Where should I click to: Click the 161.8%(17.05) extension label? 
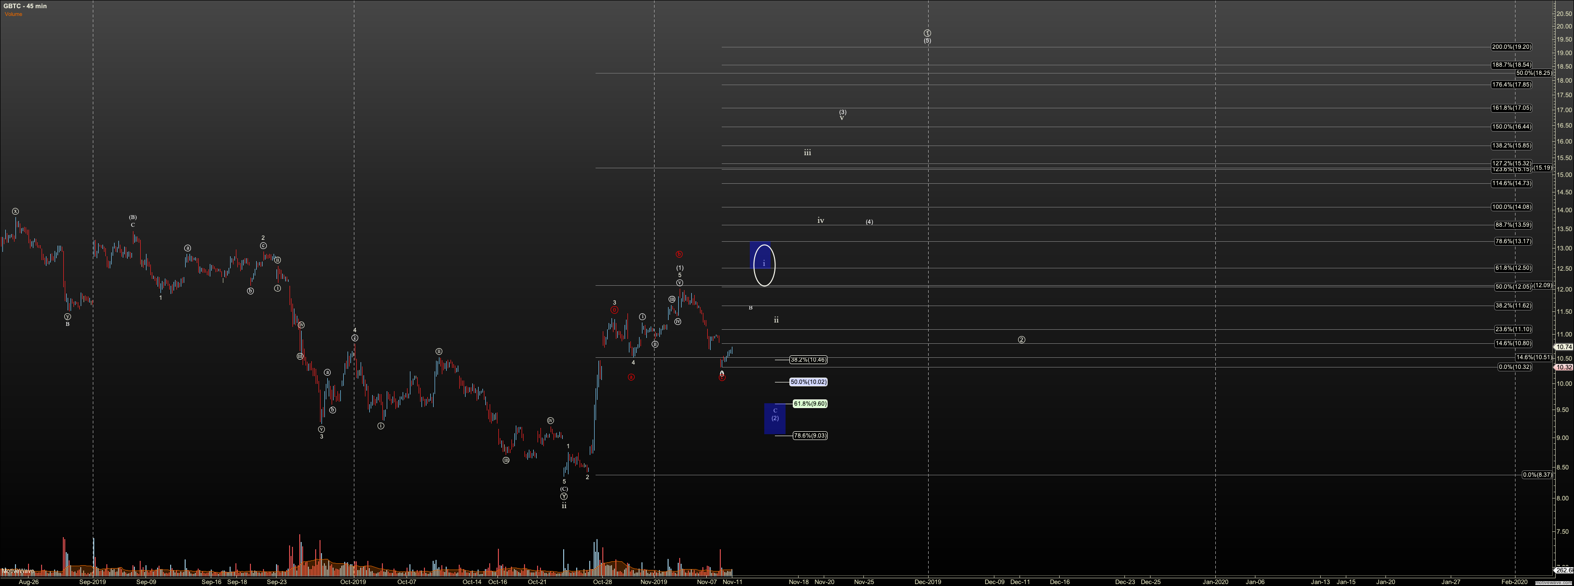tap(1511, 108)
